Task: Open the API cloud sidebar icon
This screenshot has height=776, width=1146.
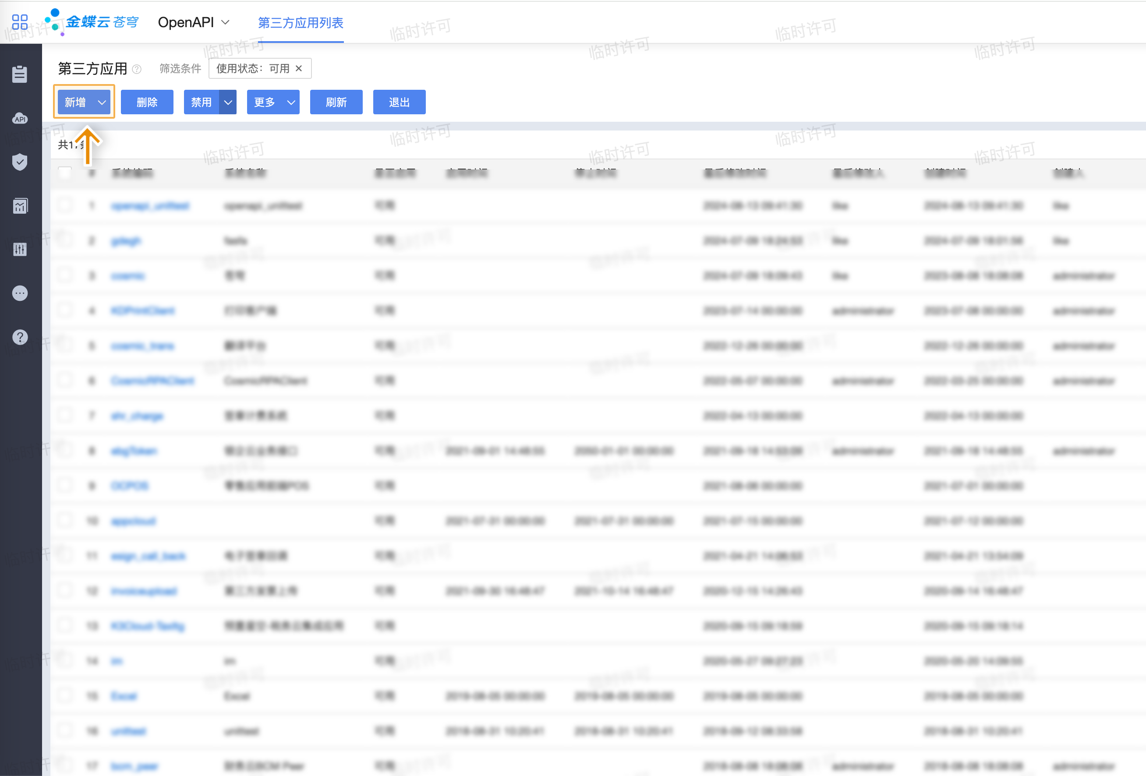Action: (x=20, y=118)
